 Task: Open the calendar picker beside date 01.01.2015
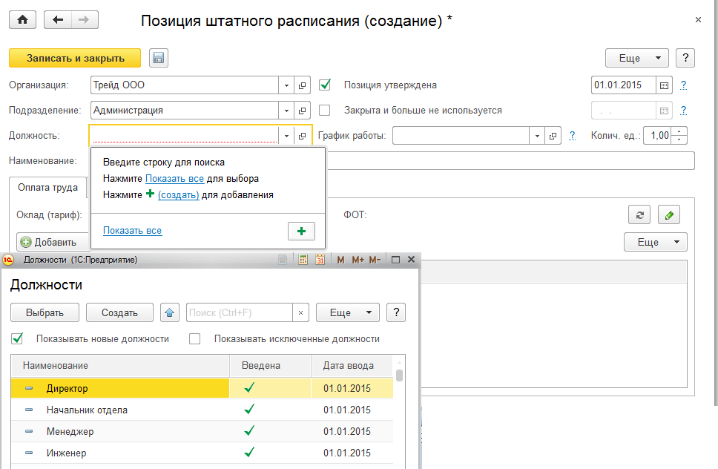coord(665,85)
